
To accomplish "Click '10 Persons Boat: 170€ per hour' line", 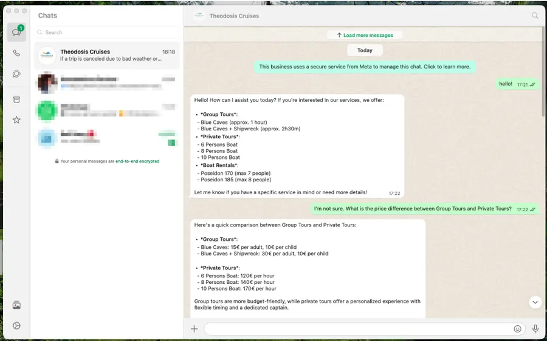I will 236,288.
